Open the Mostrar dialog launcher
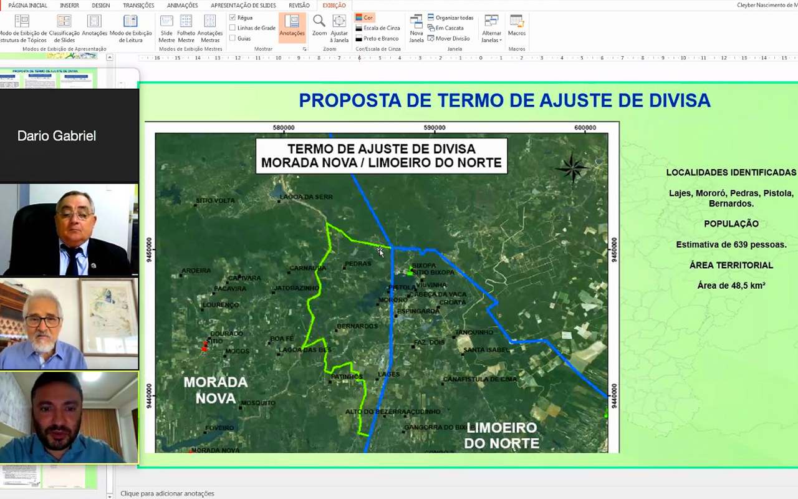The width and height of the screenshot is (798, 499). point(305,49)
